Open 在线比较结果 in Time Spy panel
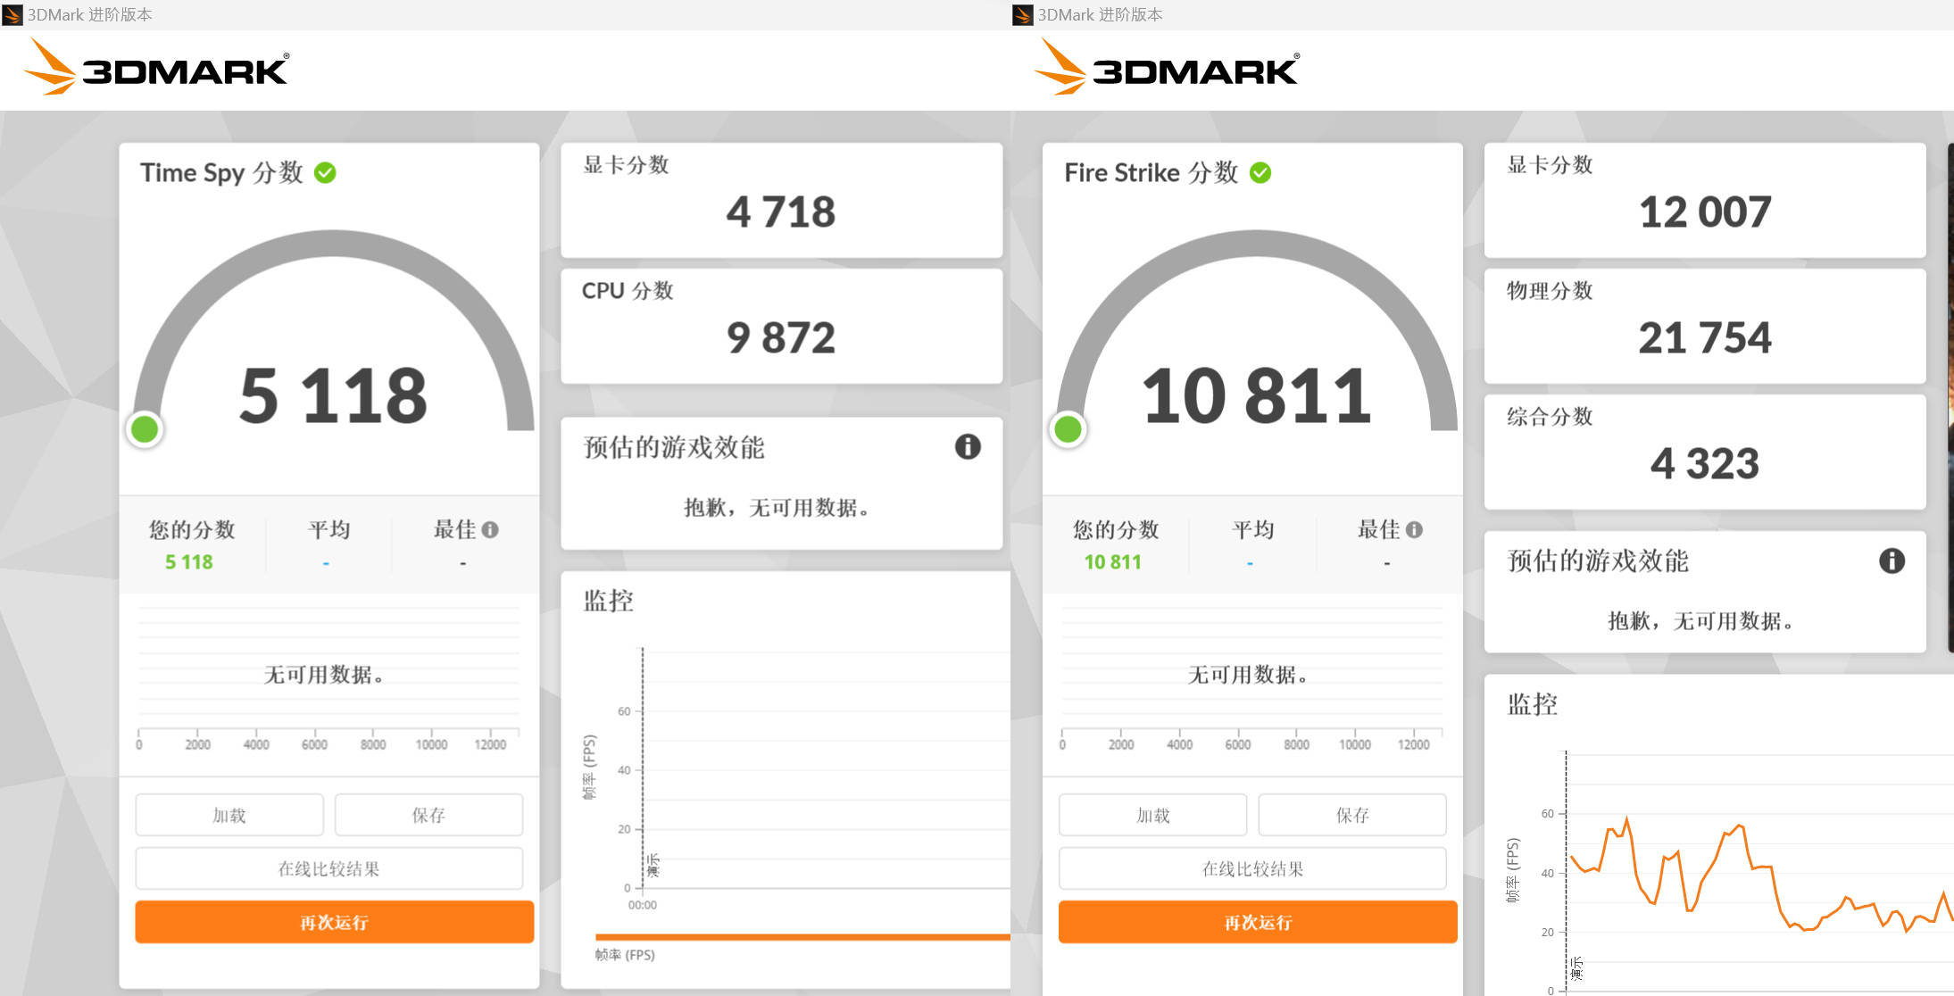The width and height of the screenshot is (1954, 996). click(329, 868)
